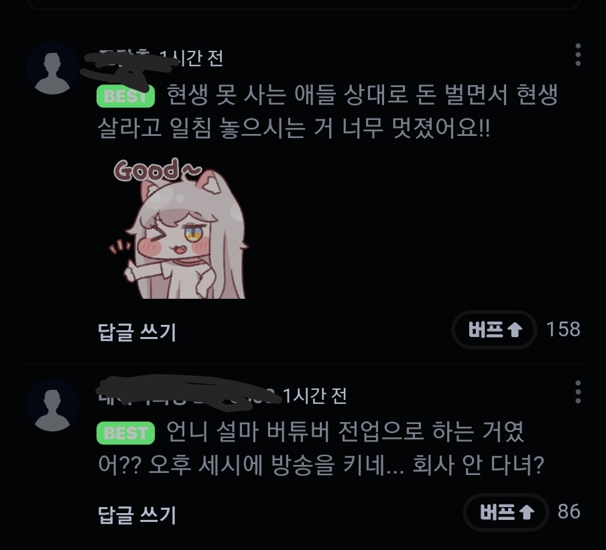Click the second comment's 1시간 전 timestamp
This screenshot has height=550, width=606.
click(314, 395)
